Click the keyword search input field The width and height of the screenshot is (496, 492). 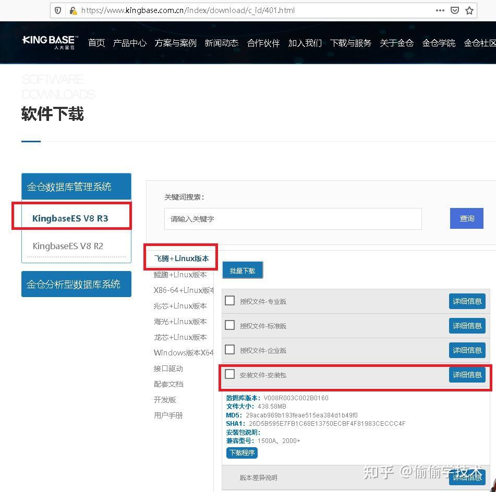[293, 219]
